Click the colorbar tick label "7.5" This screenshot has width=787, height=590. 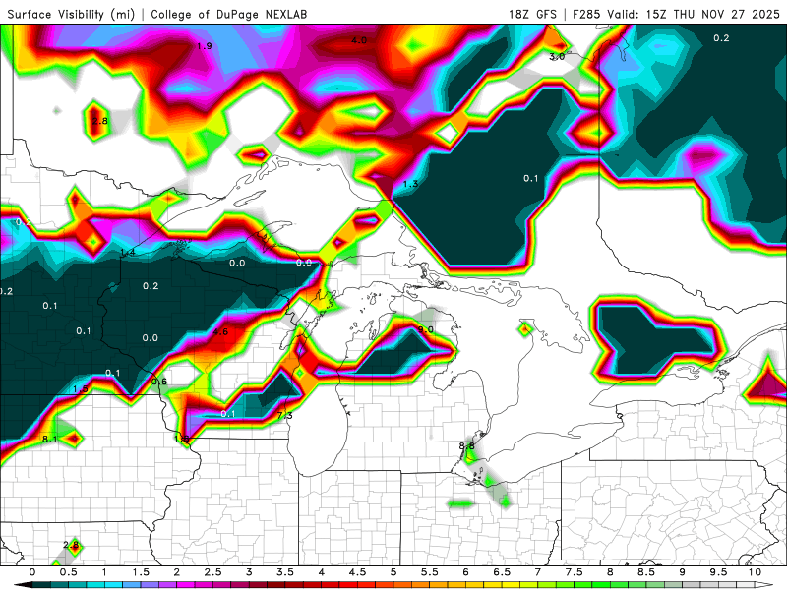pos(575,572)
